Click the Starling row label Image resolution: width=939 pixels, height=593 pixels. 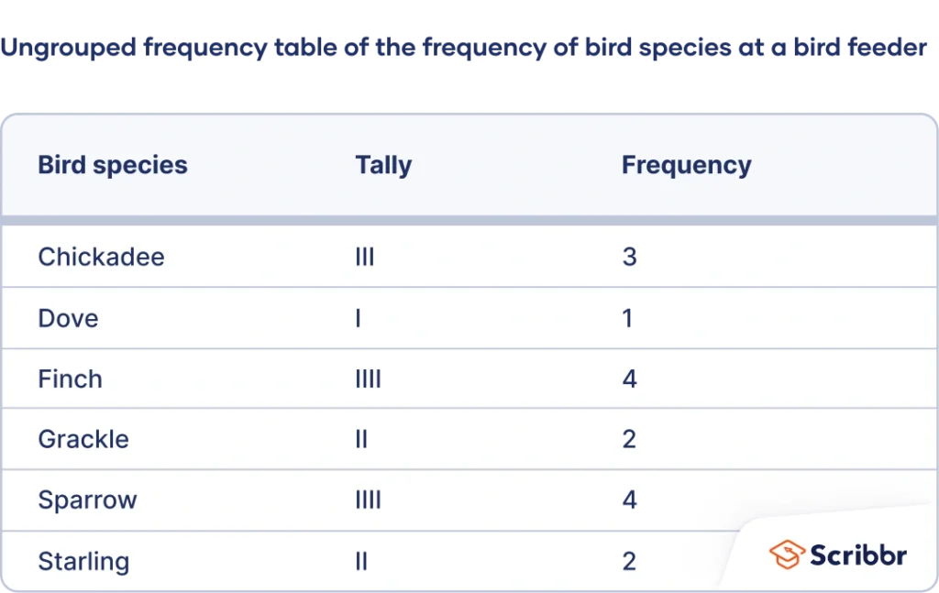click(x=83, y=561)
